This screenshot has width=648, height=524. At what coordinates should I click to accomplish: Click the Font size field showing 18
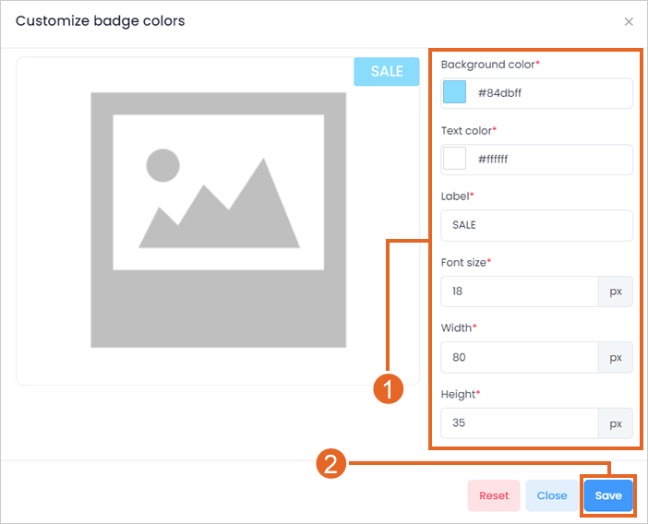tap(520, 292)
